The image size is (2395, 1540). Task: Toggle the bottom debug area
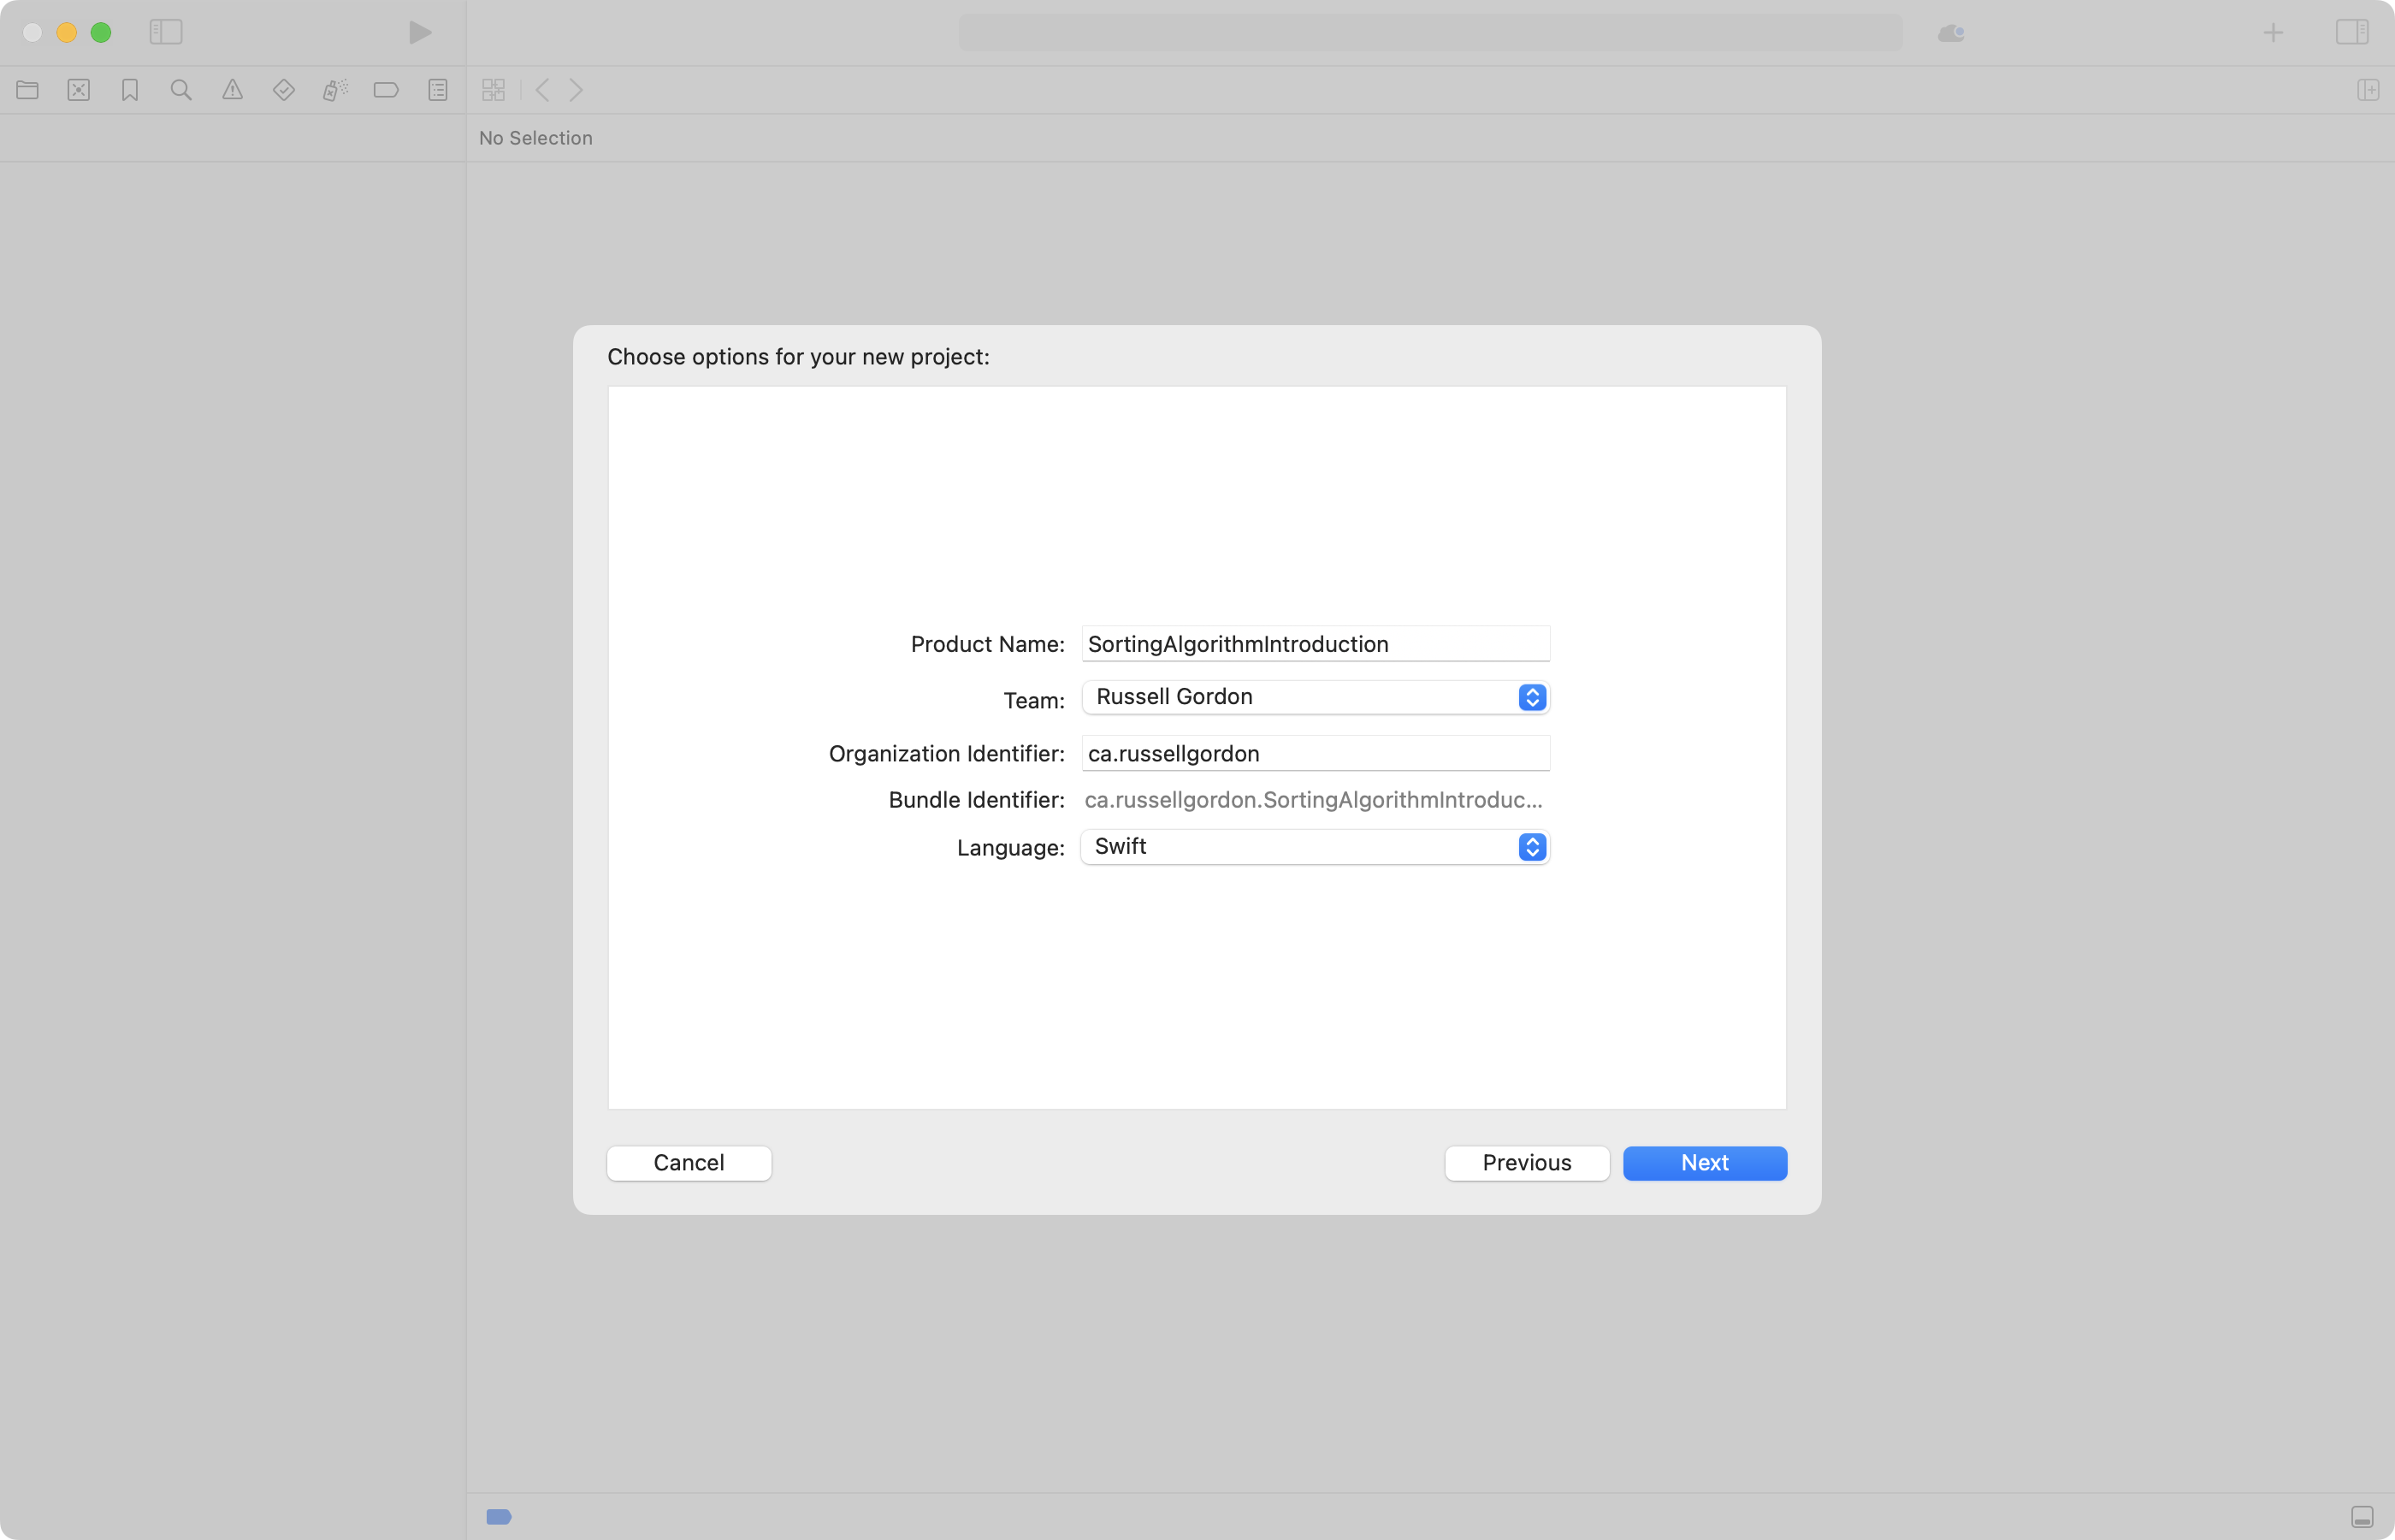2361,1517
